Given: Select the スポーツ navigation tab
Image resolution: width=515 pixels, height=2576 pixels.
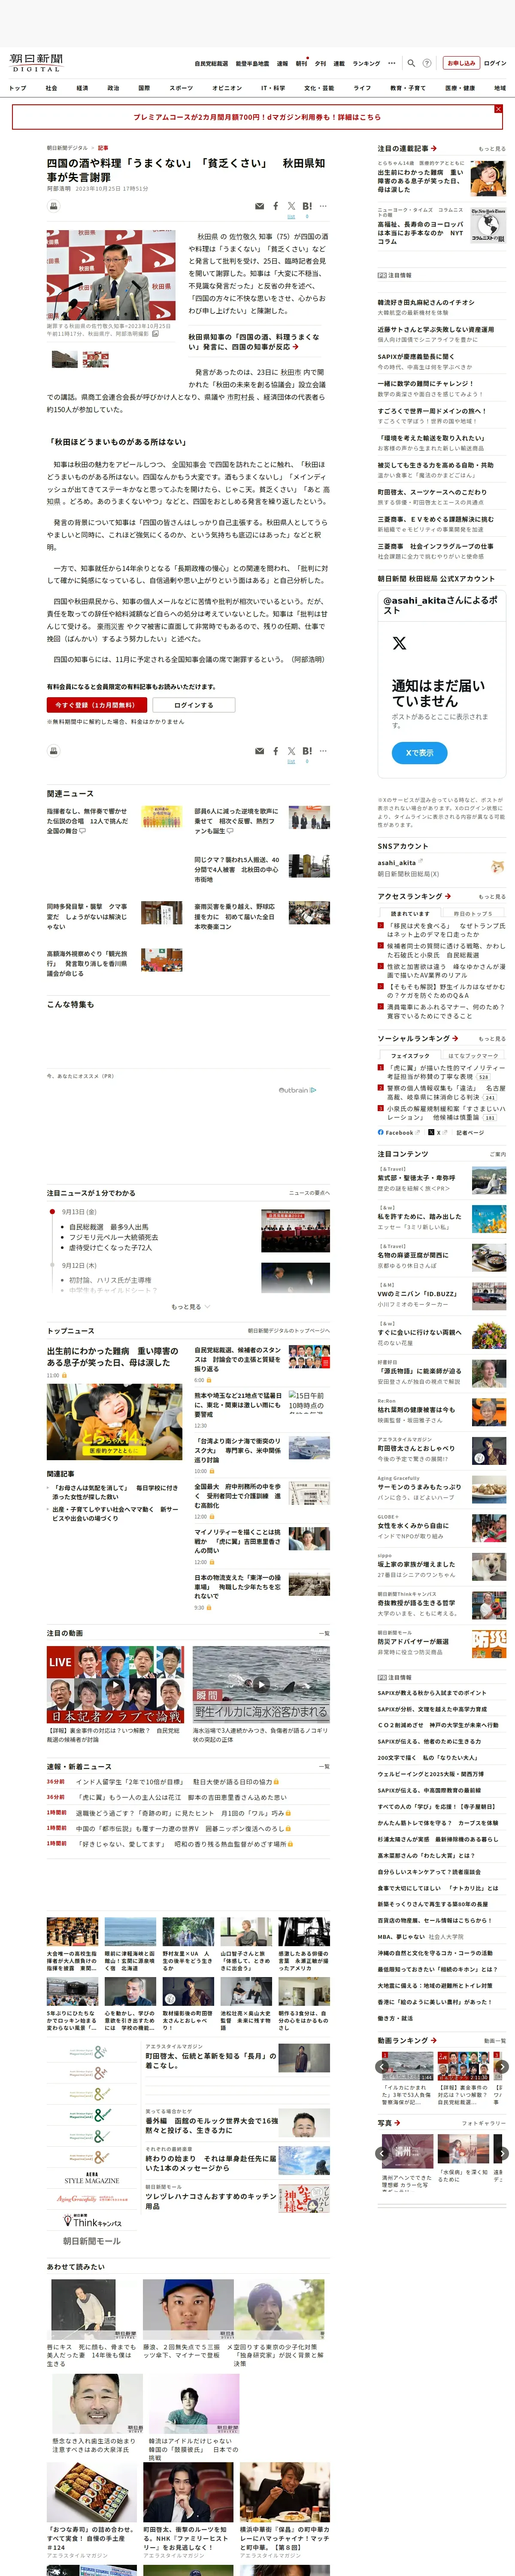Looking at the screenshot, I should (181, 88).
